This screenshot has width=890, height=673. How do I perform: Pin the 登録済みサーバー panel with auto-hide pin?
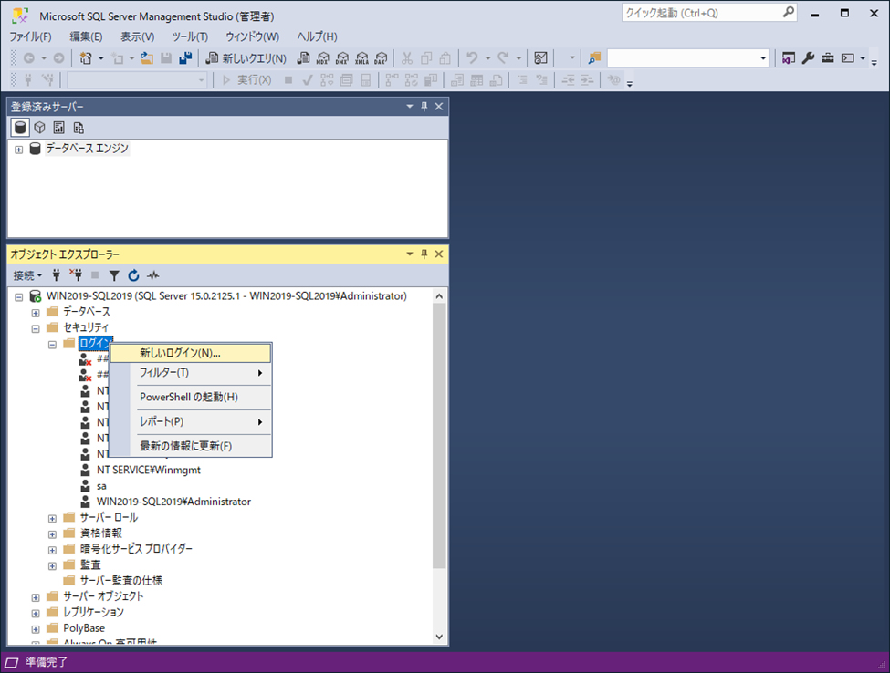[424, 107]
